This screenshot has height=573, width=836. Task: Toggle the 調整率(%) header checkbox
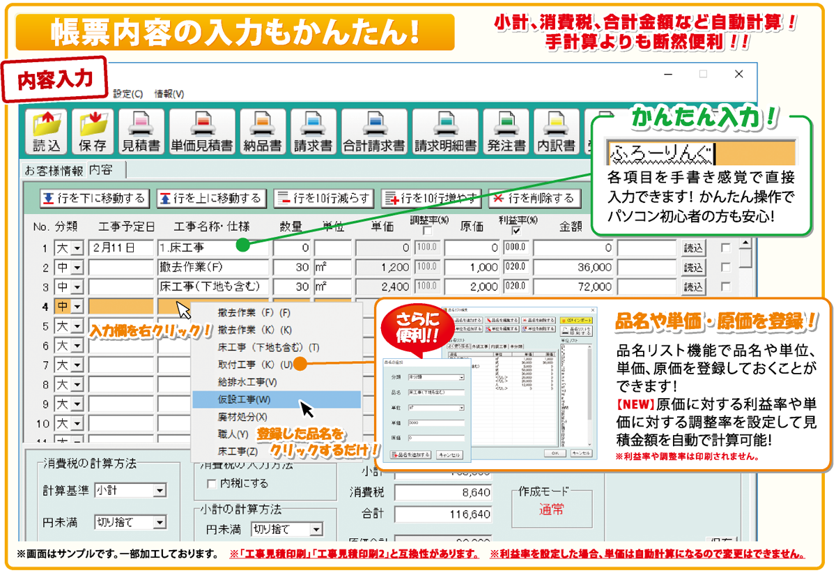click(x=428, y=231)
